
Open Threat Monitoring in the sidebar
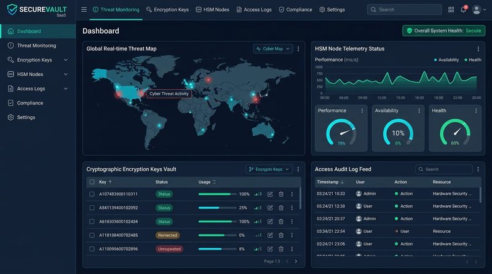tap(38, 45)
